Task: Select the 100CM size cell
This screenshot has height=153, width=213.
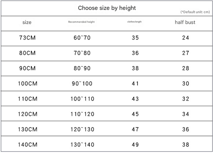Action: click(28, 84)
